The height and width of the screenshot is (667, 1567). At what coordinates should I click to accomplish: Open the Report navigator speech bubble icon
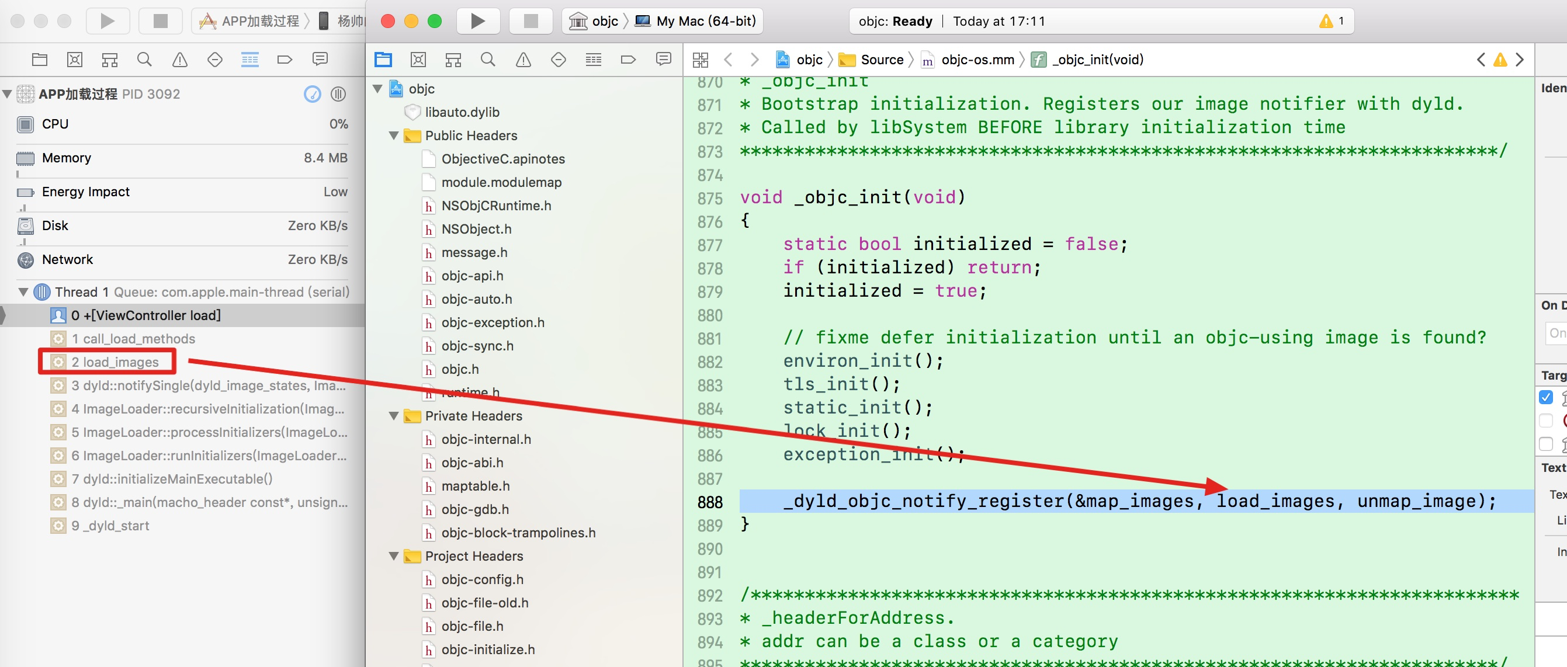click(x=663, y=60)
